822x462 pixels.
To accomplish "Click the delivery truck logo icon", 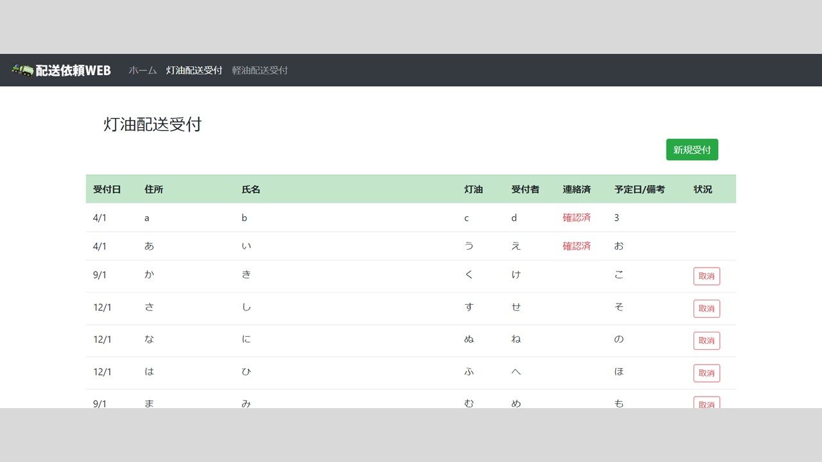I will pyautogui.click(x=22, y=70).
